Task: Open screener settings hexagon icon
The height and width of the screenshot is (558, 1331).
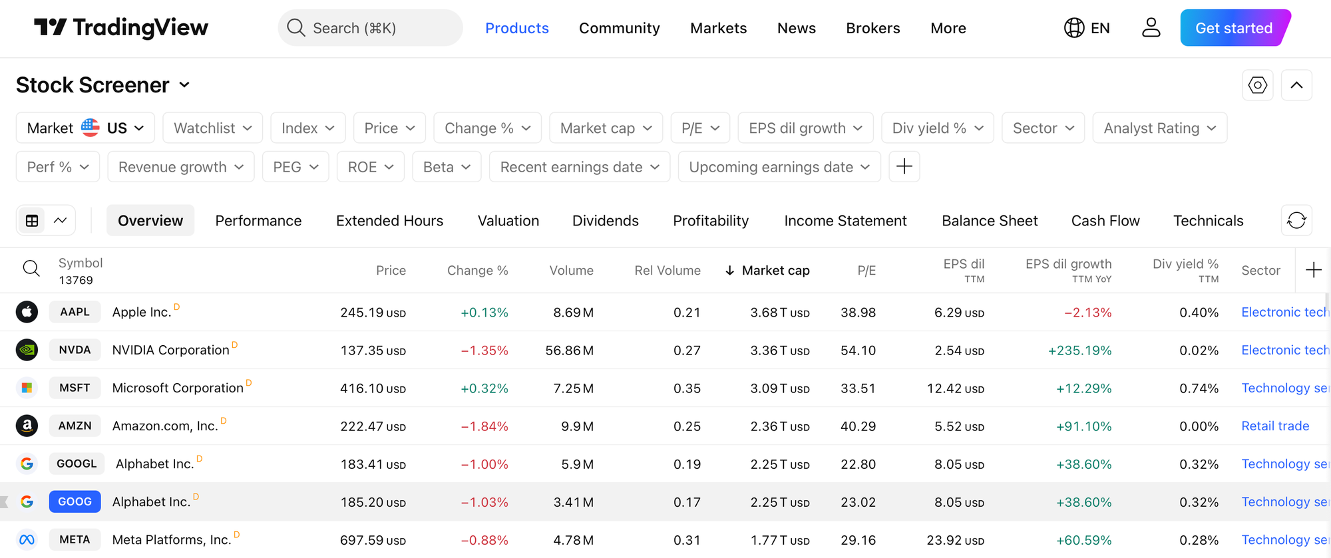Action: tap(1257, 85)
